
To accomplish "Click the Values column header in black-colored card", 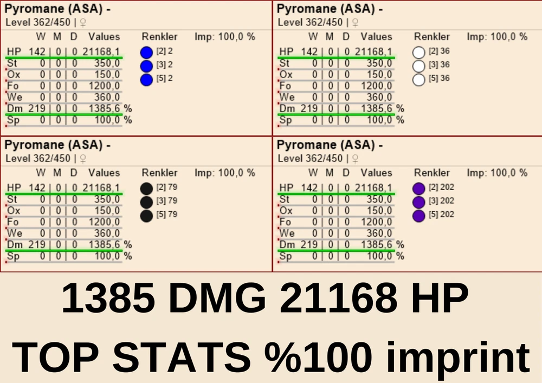I will point(104,173).
